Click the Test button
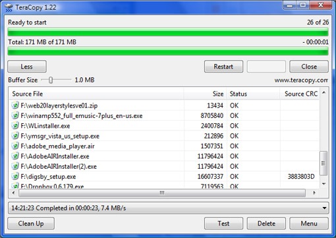 point(223,223)
